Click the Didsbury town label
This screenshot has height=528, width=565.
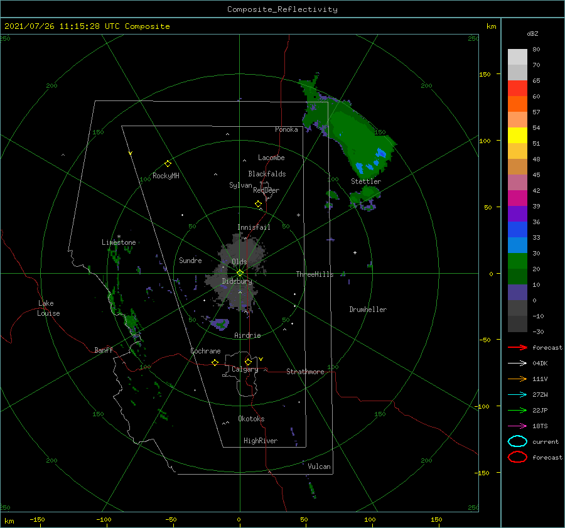point(237,281)
